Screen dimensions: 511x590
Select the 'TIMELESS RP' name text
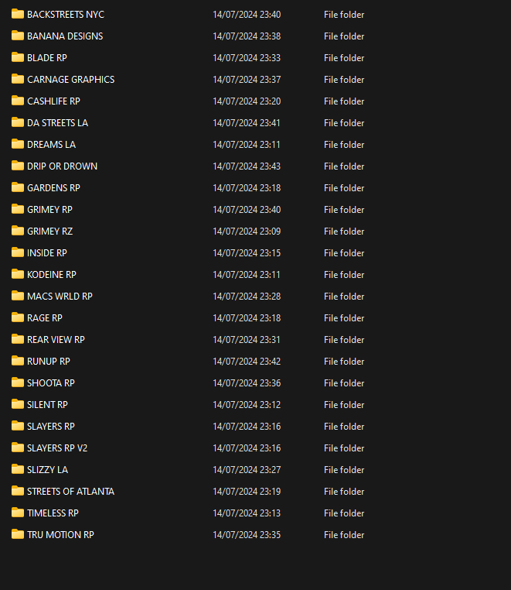click(x=53, y=513)
